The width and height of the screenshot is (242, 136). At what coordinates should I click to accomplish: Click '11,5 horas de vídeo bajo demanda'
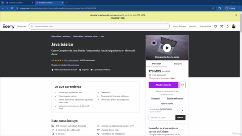click(71, 126)
